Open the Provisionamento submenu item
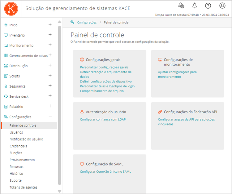 point(22,160)
